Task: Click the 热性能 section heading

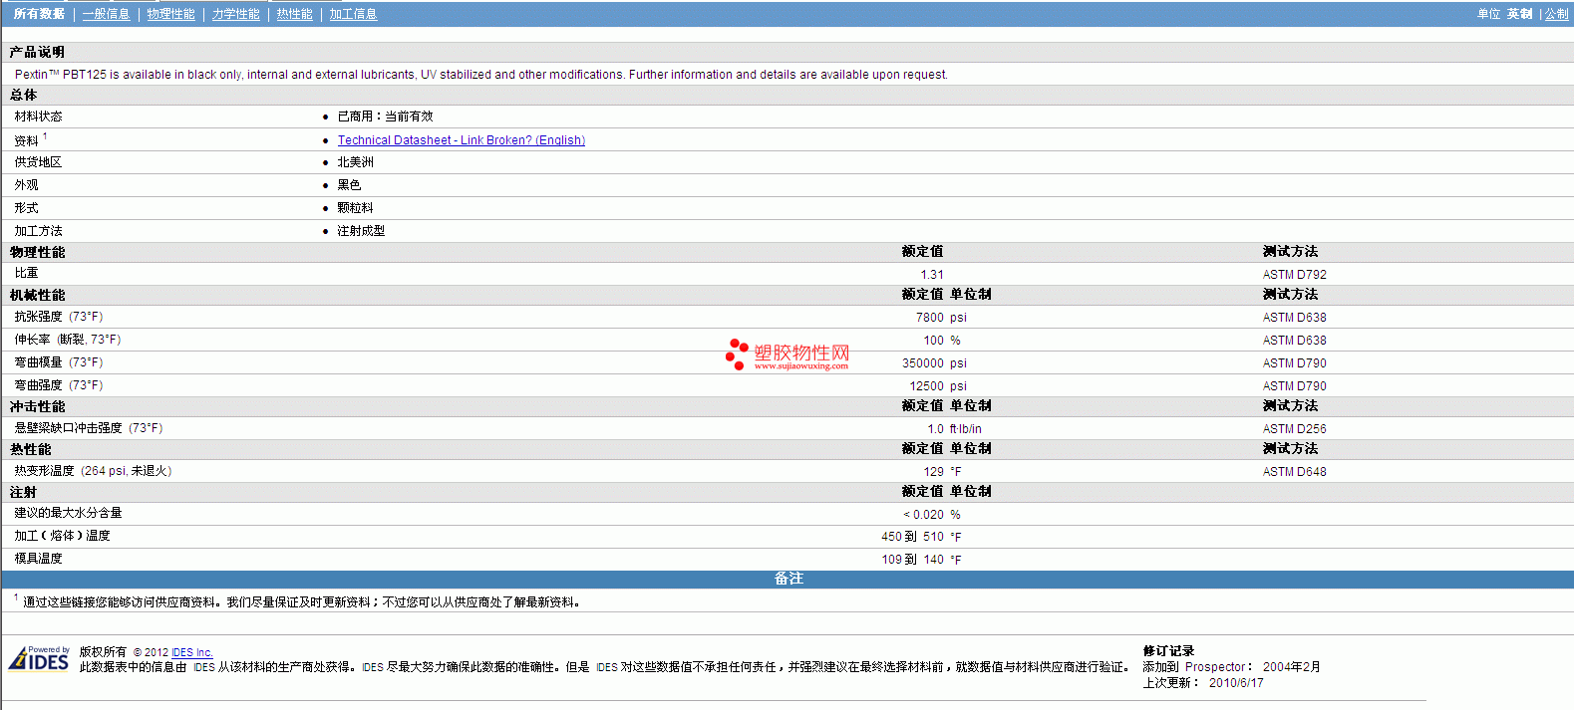Action: click(x=30, y=449)
